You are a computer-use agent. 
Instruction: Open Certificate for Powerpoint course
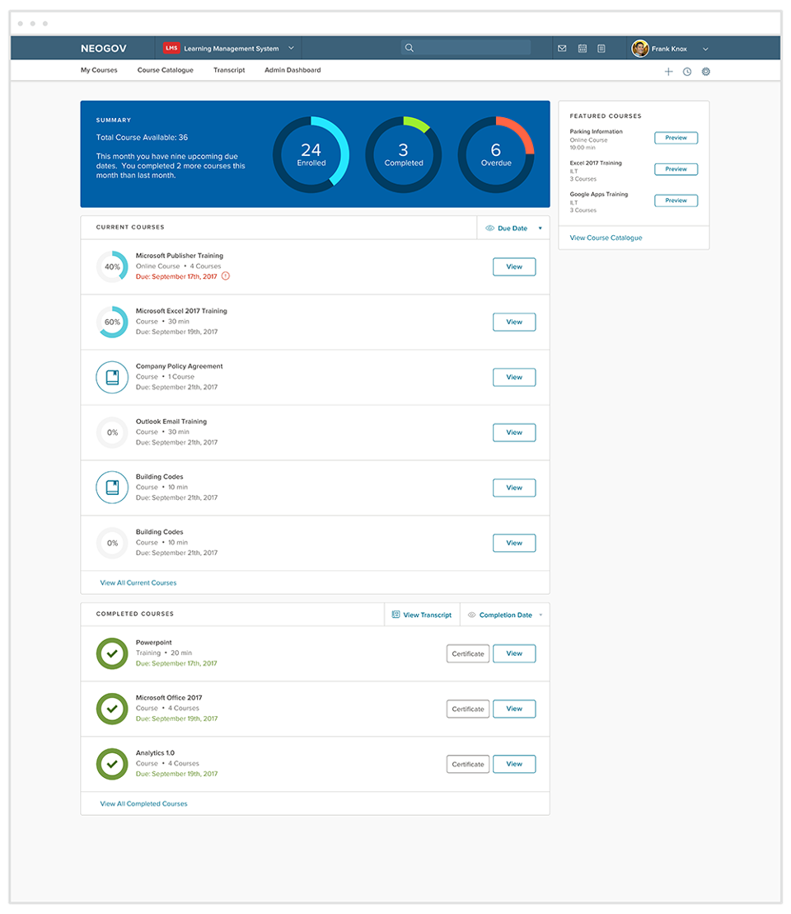tap(468, 653)
